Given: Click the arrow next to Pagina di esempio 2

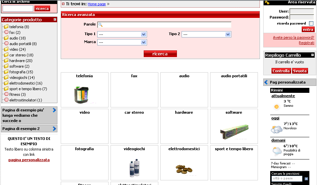Looking at the screenshot, I should click(54, 129).
